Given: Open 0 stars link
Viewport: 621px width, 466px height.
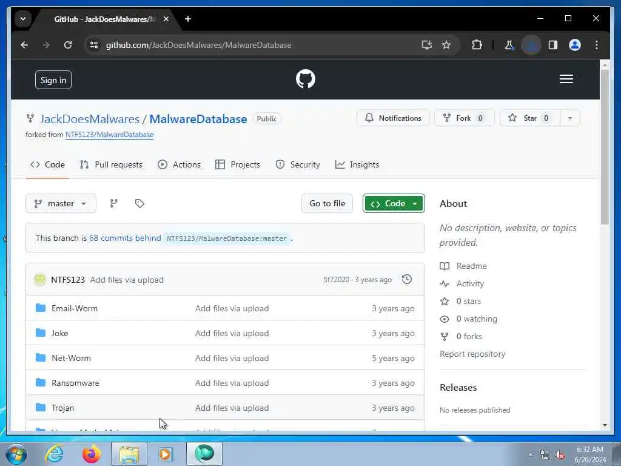Looking at the screenshot, I should (x=461, y=301).
